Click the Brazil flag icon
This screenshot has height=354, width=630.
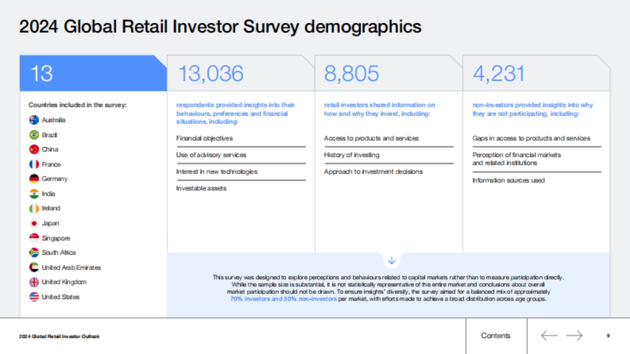click(34, 135)
